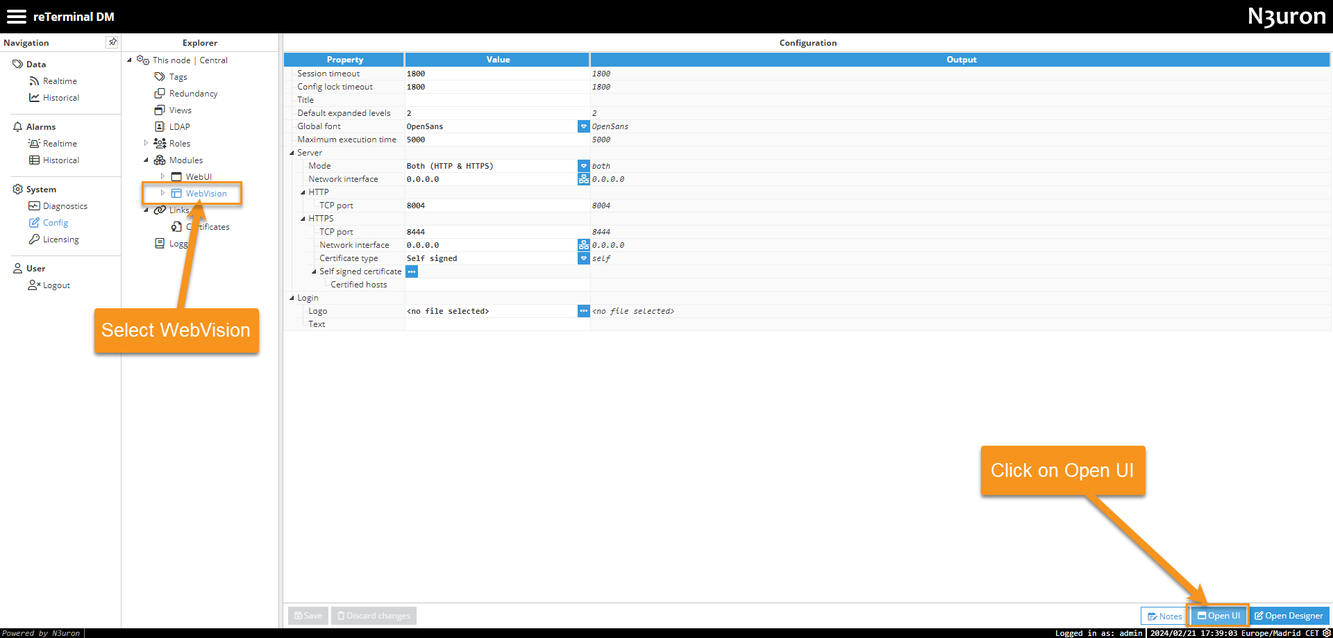Click the System gear icon

[x=18, y=189]
